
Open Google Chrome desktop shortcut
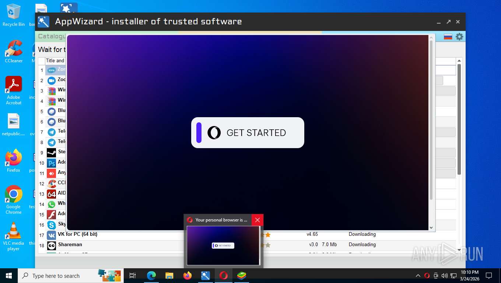click(x=14, y=200)
